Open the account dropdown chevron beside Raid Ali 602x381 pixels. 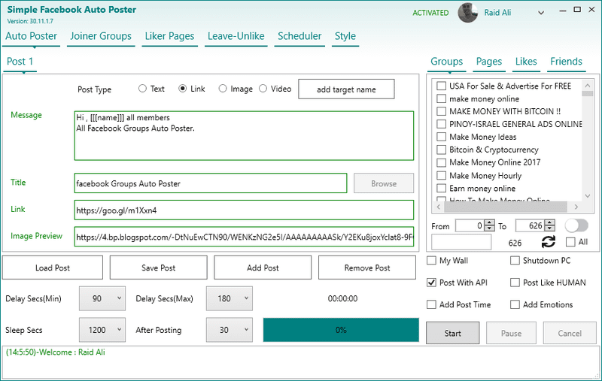pyautogui.click(x=542, y=13)
